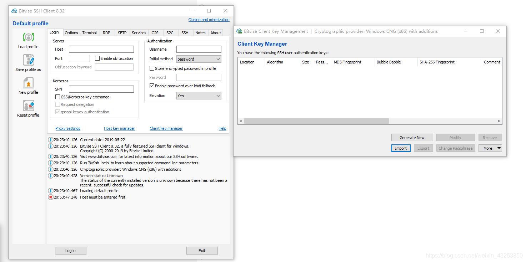Open the About tab
The width and height of the screenshot is (526, 262).
[216, 33]
